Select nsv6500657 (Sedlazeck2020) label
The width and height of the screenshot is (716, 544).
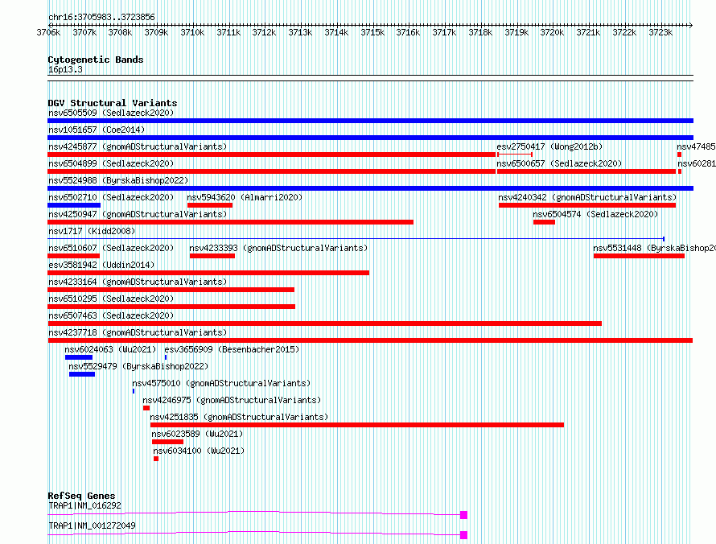pos(559,163)
